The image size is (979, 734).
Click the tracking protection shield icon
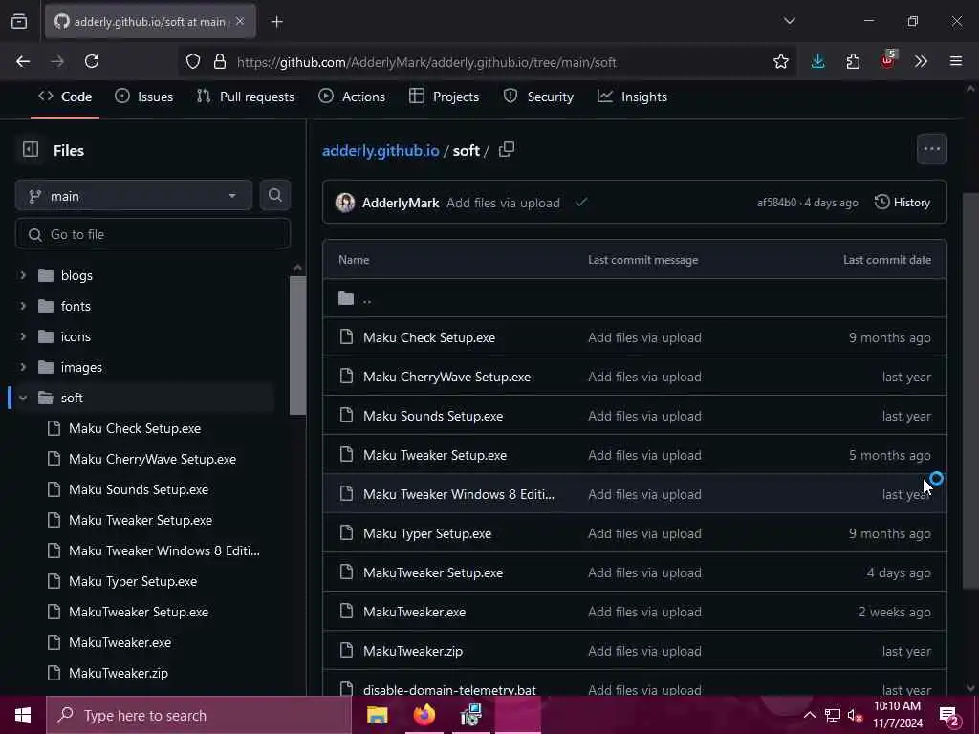pos(193,61)
